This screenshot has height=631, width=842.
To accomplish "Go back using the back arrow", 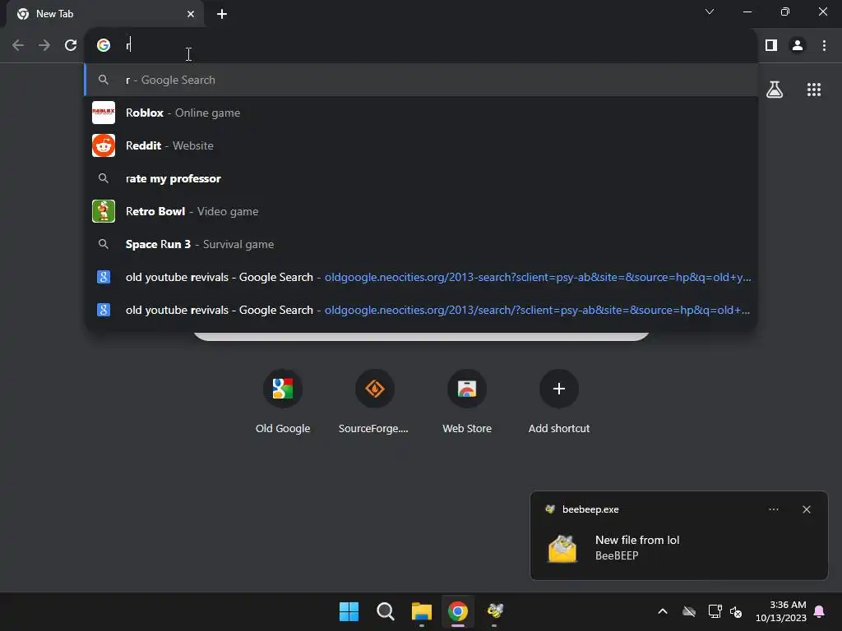I will point(18,45).
